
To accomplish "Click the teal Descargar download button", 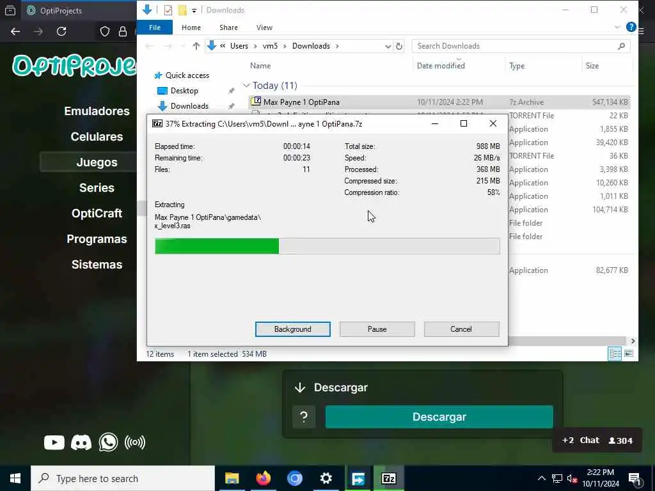I will click(439, 417).
